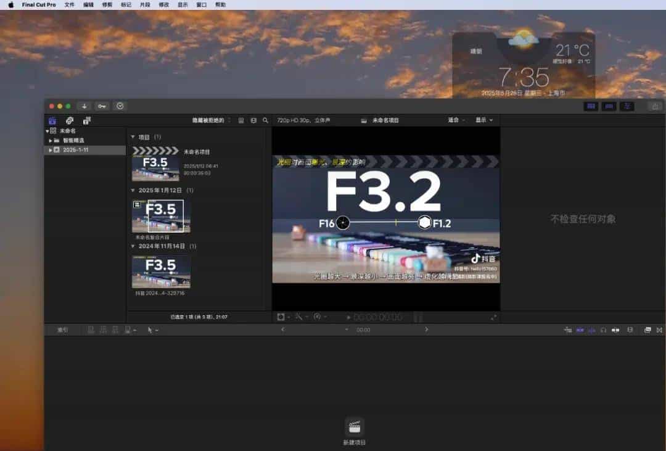Toggle skimming on the timeline
Screen dimensions: 666x451
tap(580, 330)
